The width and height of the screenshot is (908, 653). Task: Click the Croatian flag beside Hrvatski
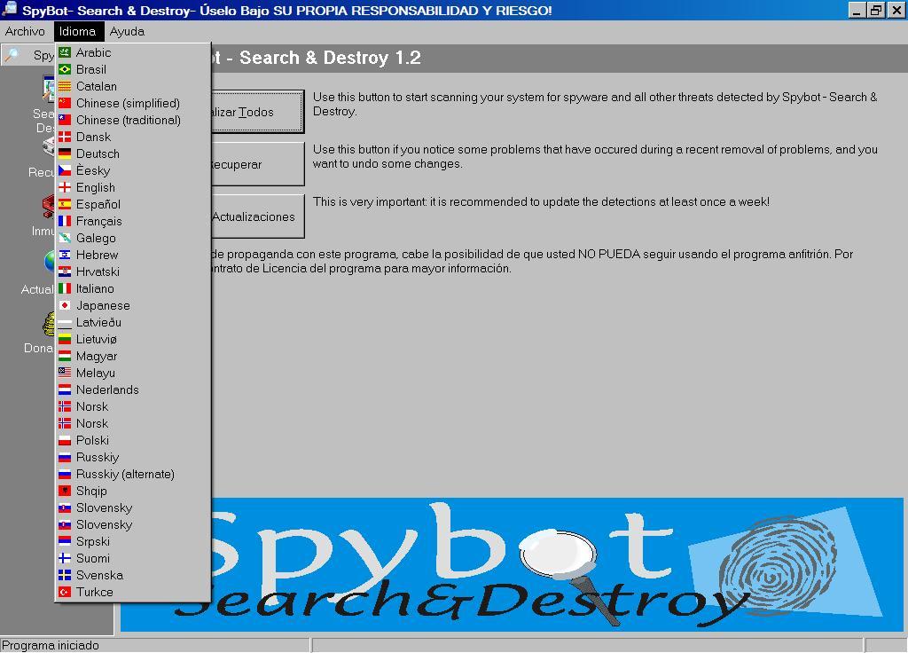pyautogui.click(x=65, y=271)
